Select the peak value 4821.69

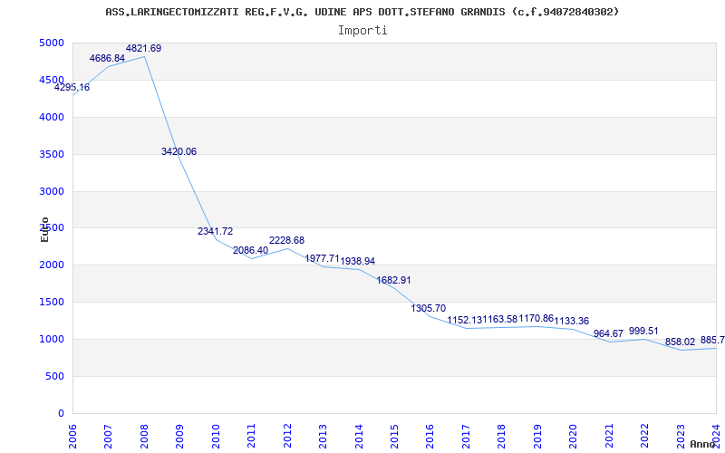[x=143, y=49]
